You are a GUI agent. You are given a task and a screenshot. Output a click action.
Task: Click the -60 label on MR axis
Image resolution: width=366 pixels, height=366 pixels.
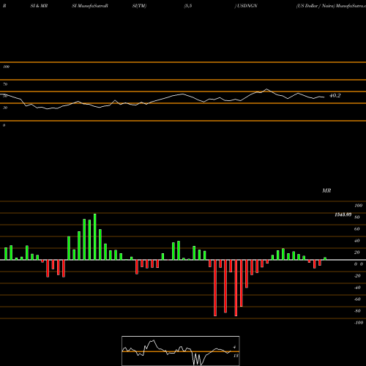tap(357, 299)
